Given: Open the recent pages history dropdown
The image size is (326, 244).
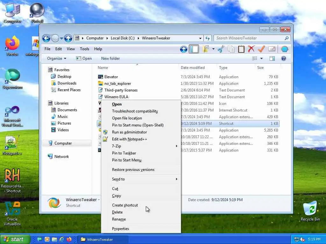Looking at the screenshot, I should point(61,38).
